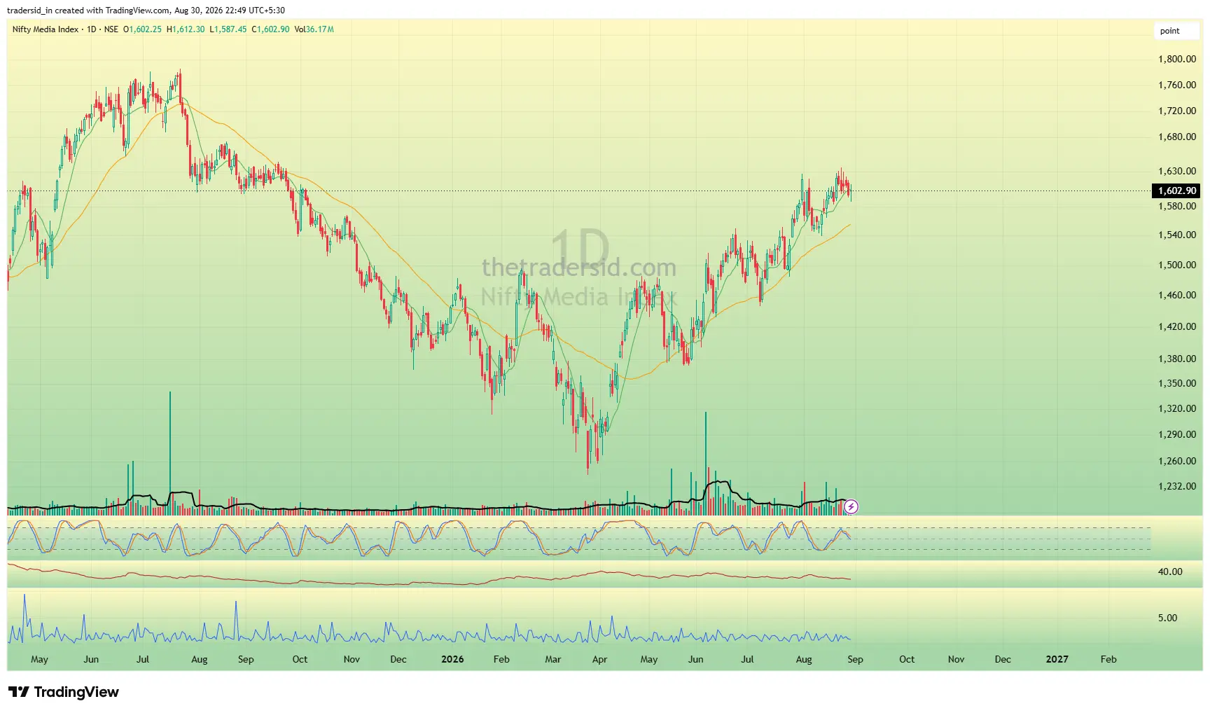Image resolution: width=1210 pixels, height=713 pixels.
Task: Click the low value L1,587.45
Action: (228, 29)
